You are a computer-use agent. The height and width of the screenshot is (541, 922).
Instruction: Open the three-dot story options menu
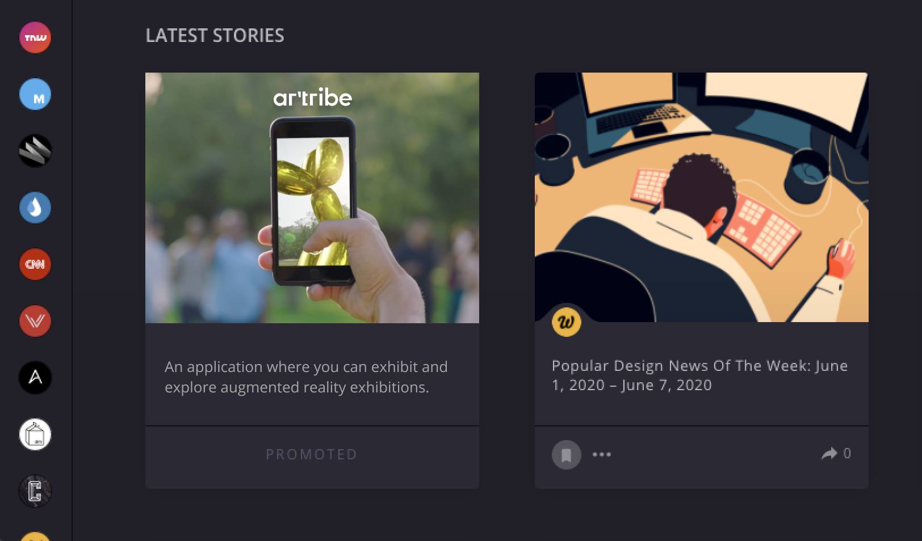point(602,454)
